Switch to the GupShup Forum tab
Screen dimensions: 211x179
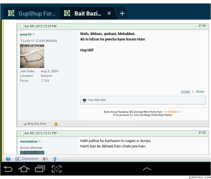tap(32, 13)
